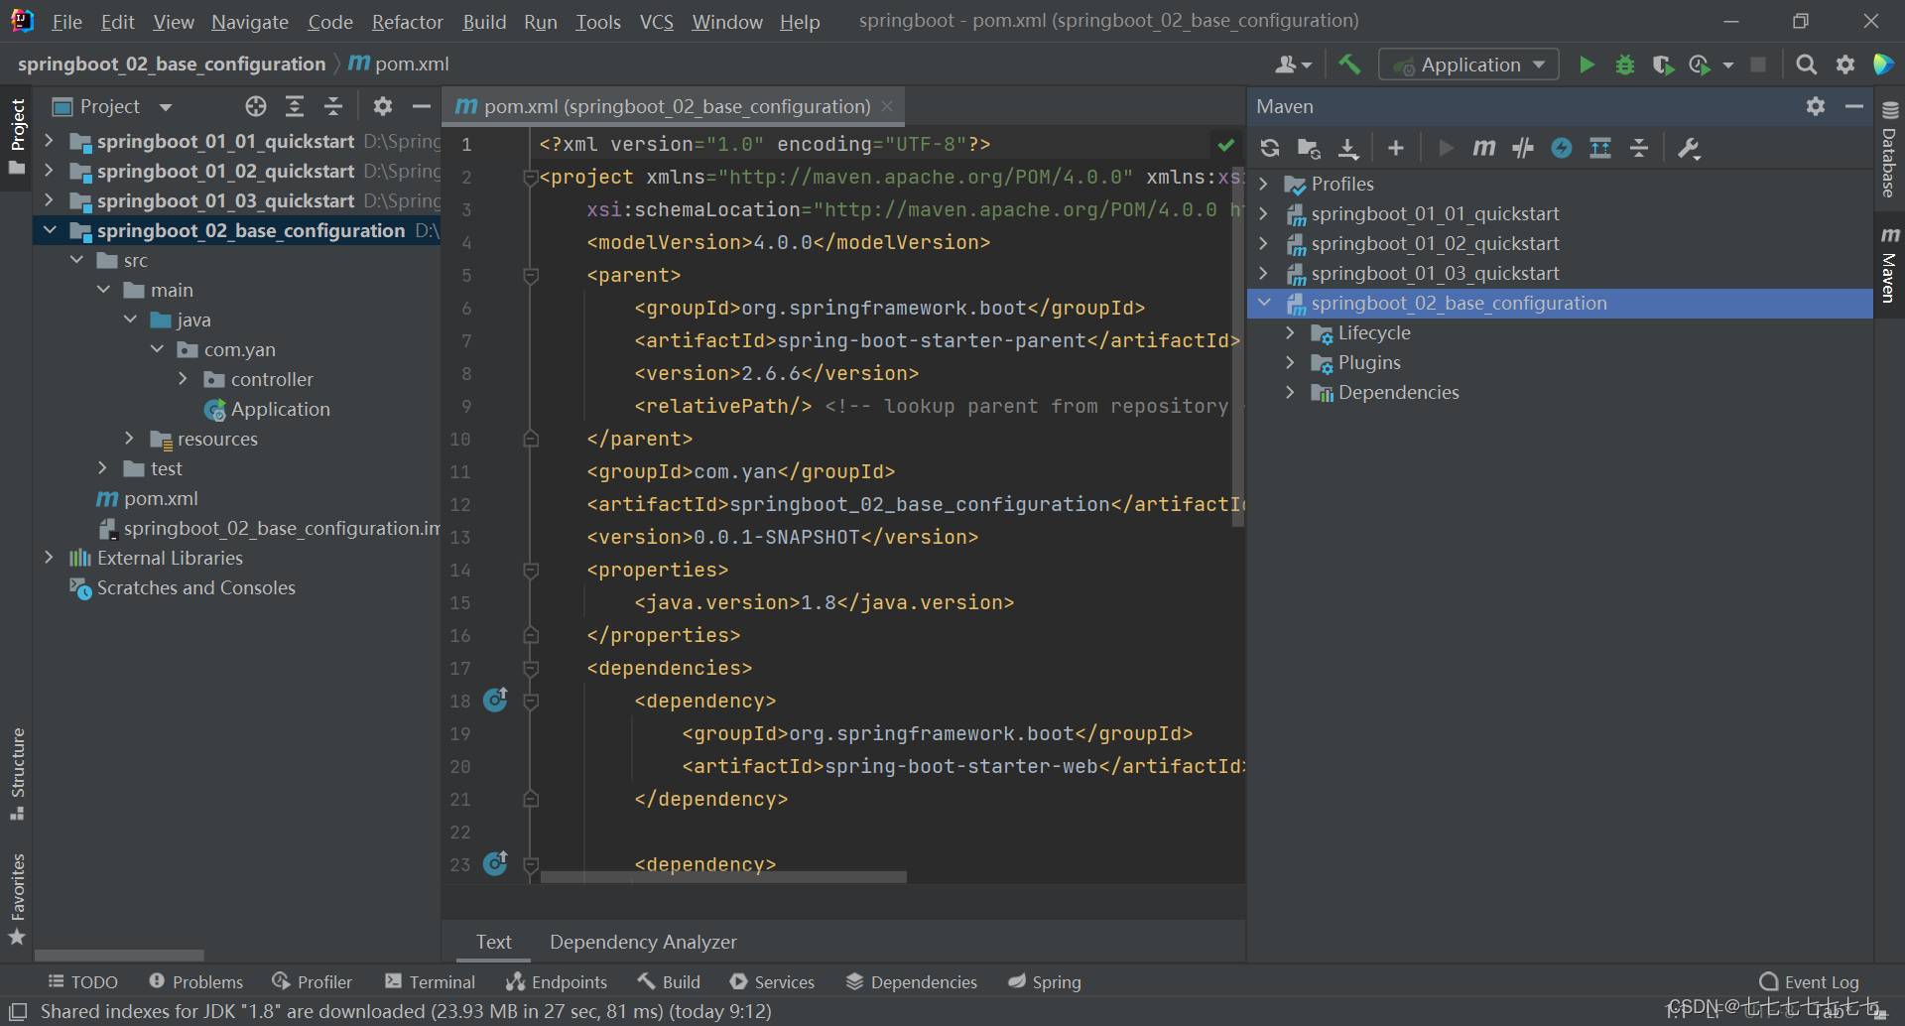The width and height of the screenshot is (1905, 1026).
Task: Run the Application configuration
Action: click(x=1587, y=64)
